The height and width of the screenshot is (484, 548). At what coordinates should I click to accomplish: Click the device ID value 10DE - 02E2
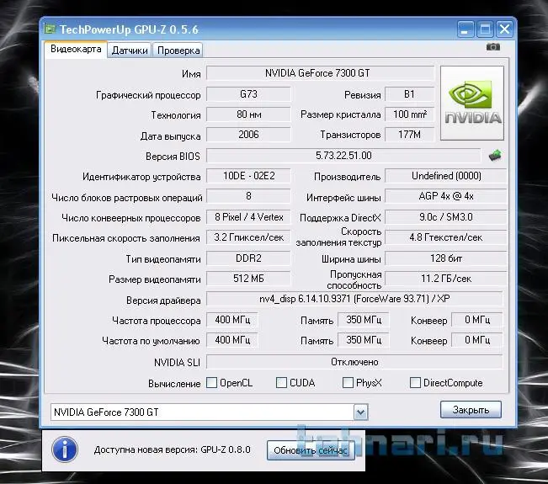pos(248,176)
